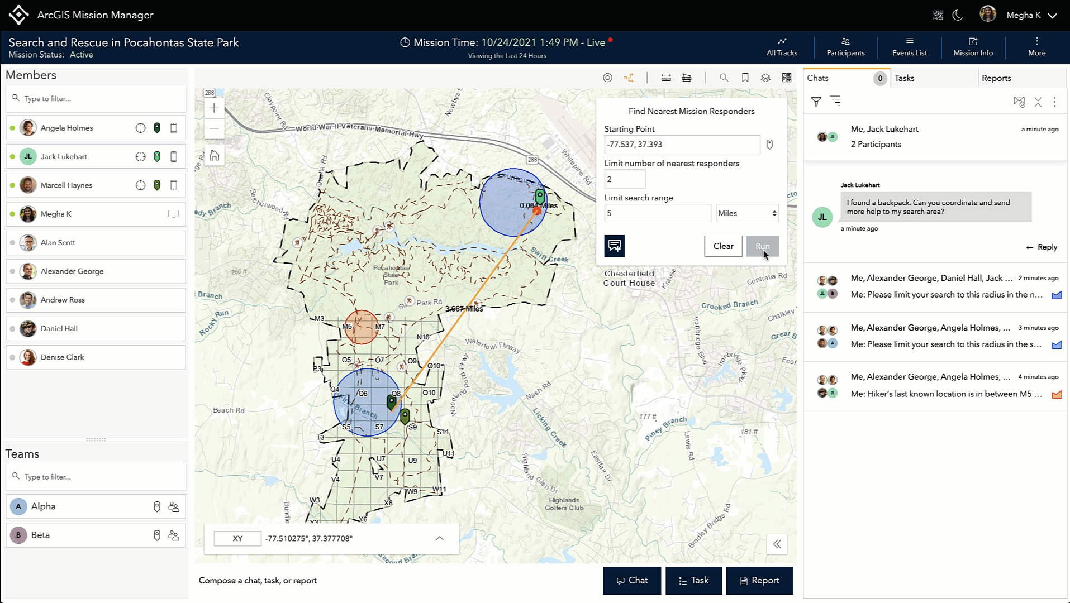Switch to the Tasks tab
This screenshot has height=603, width=1070.
[904, 78]
